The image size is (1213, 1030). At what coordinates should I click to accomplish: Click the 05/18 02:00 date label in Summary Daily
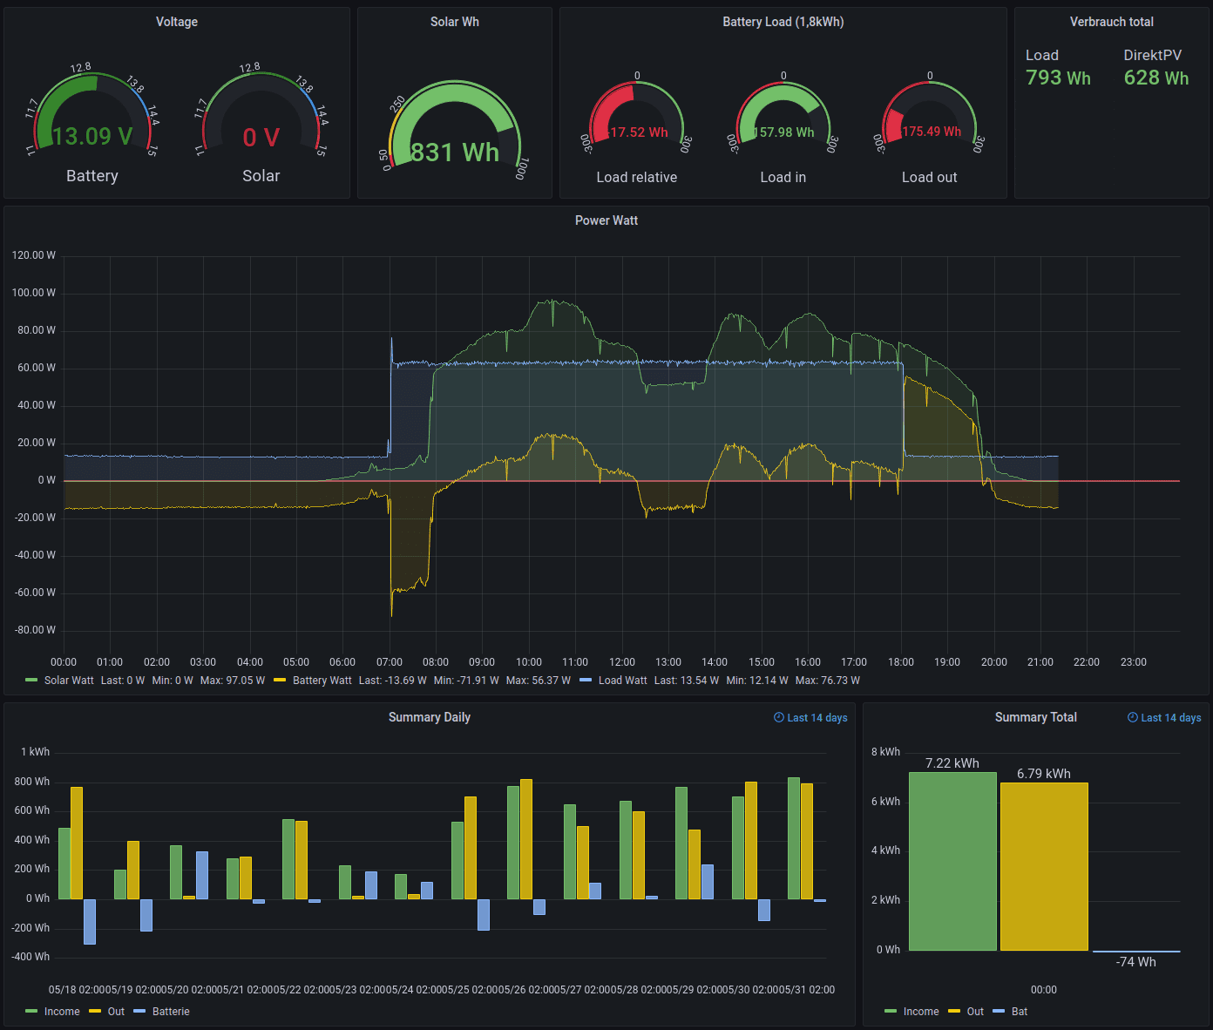(x=77, y=990)
